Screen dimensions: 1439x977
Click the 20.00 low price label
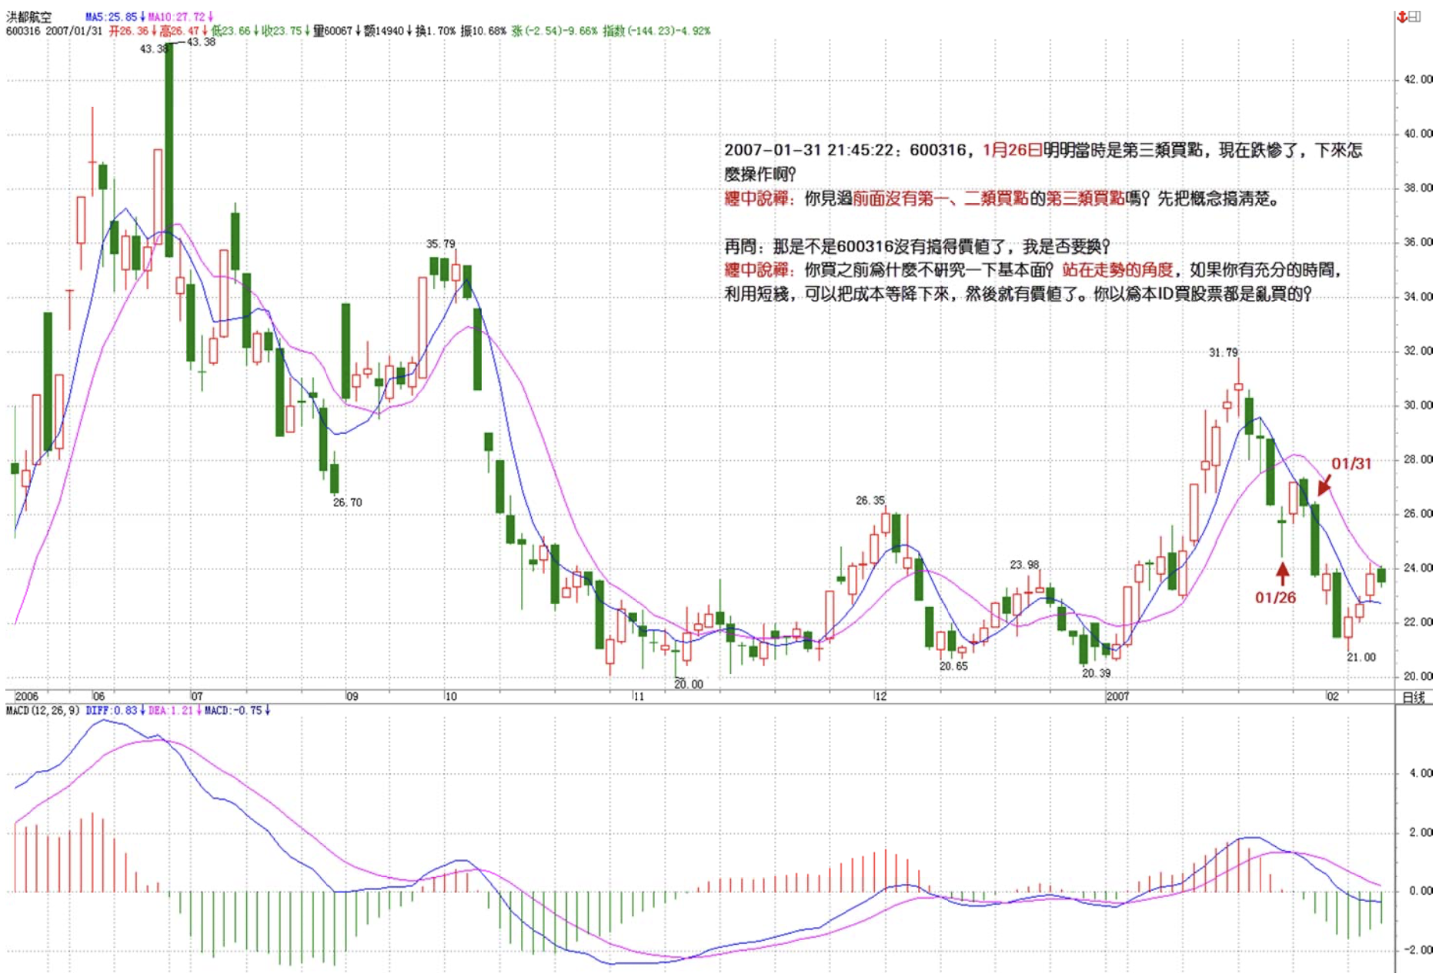pos(688,684)
